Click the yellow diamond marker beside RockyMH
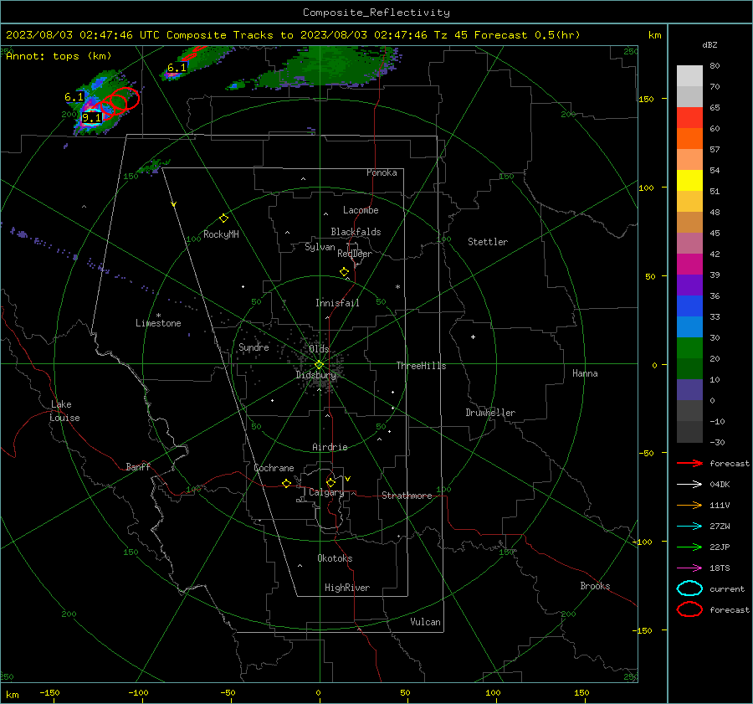The image size is (753, 704). tap(223, 218)
